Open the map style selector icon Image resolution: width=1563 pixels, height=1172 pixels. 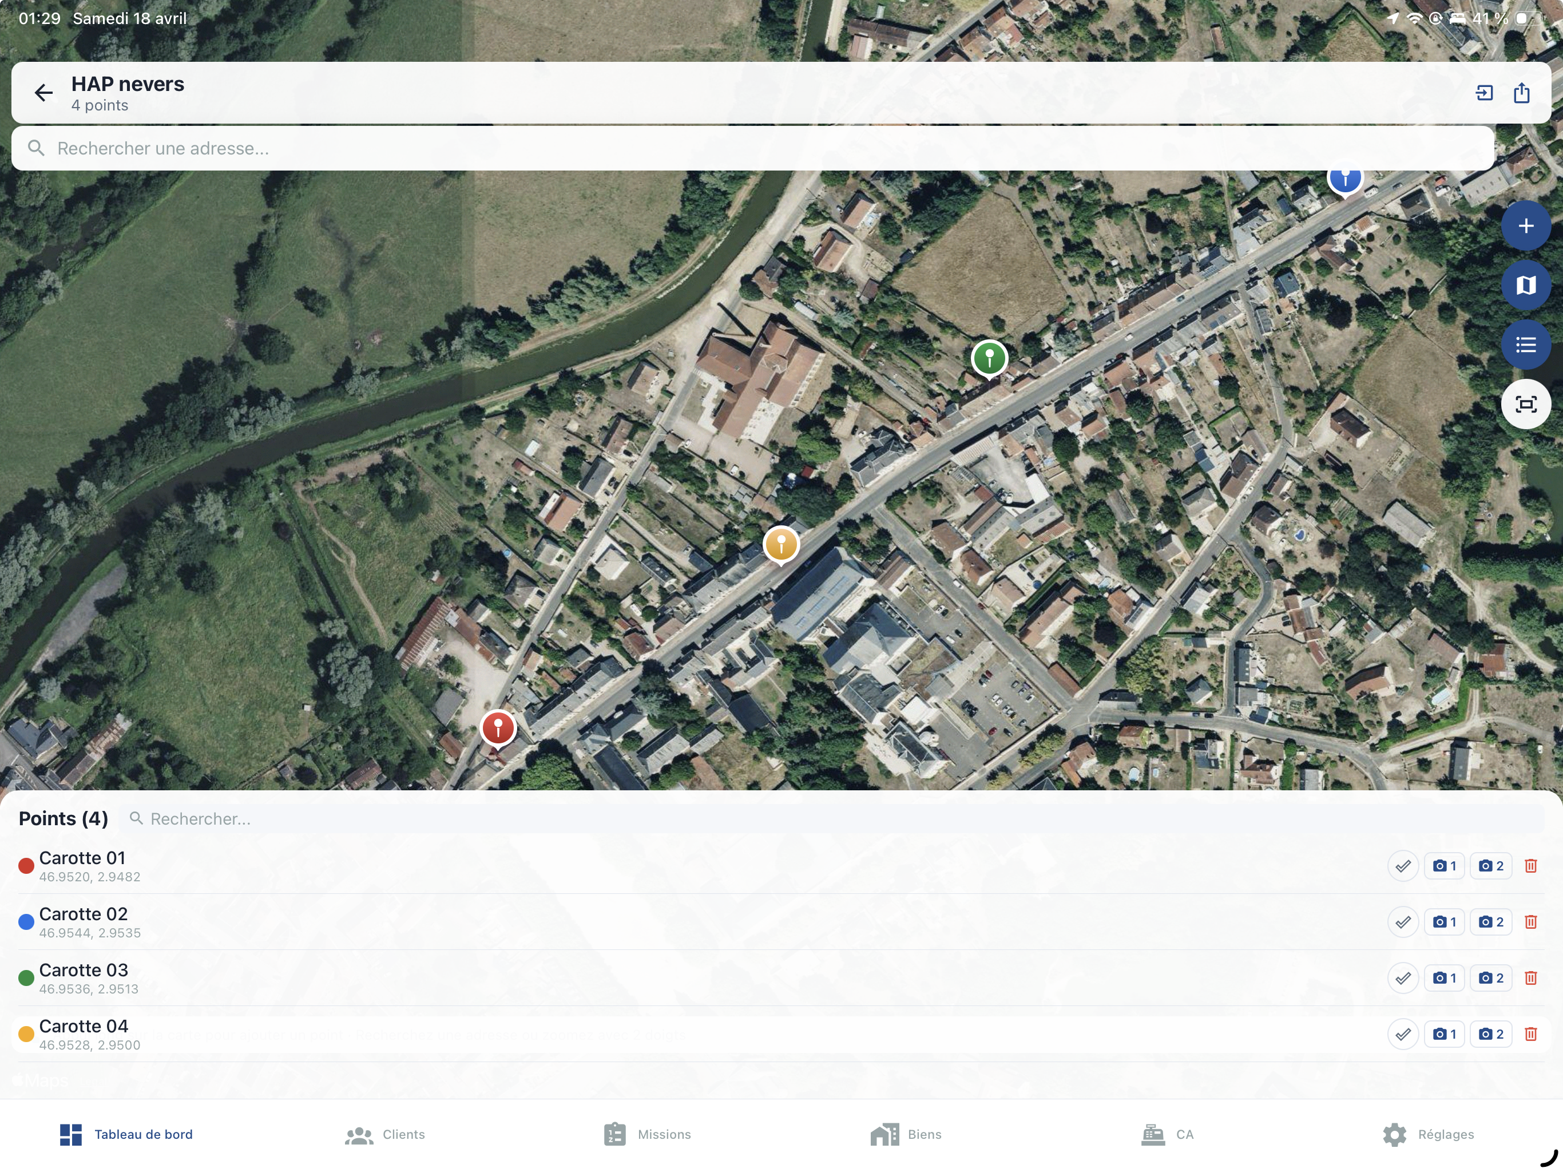pos(1526,285)
